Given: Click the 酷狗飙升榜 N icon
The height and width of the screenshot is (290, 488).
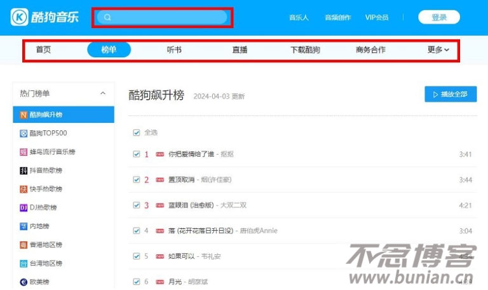Looking at the screenshot, I should [x=24, y=115].
